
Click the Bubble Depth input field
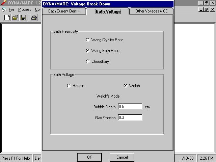(130, 107)
